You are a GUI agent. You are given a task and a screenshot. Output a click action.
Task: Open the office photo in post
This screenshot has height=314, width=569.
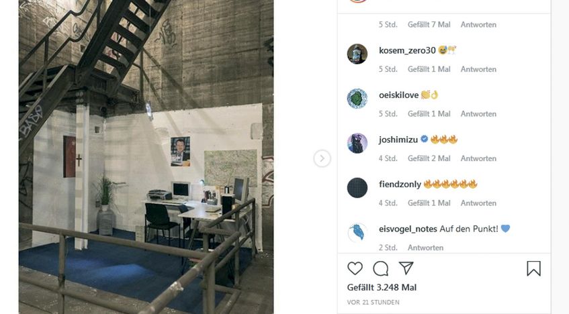point(146,157)
